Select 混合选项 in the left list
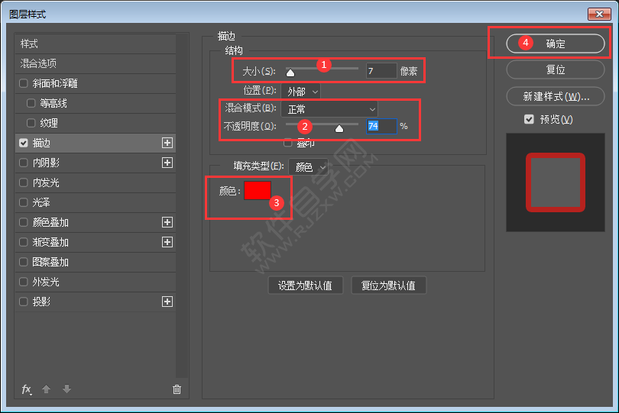The image size is (619, 413). coord(38,63)
